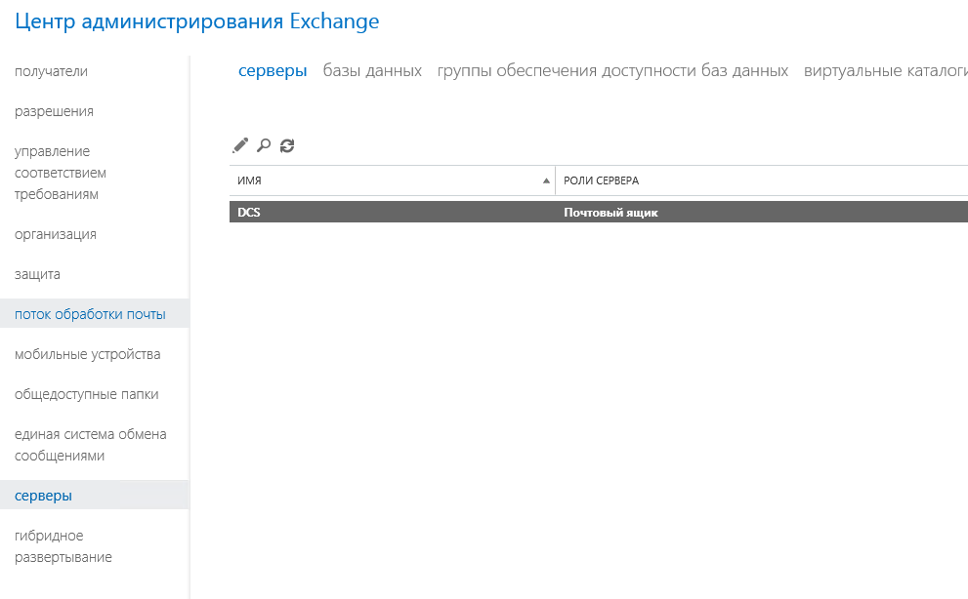Switch to the базы данных tab

(374, 70)
